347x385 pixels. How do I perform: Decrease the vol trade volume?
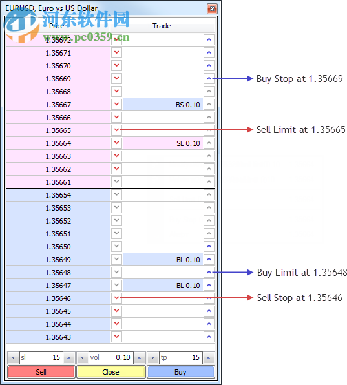[83, 358]
